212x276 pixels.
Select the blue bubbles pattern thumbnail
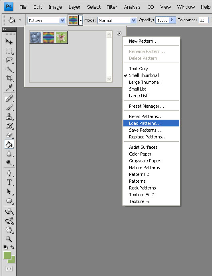point(36,37)
